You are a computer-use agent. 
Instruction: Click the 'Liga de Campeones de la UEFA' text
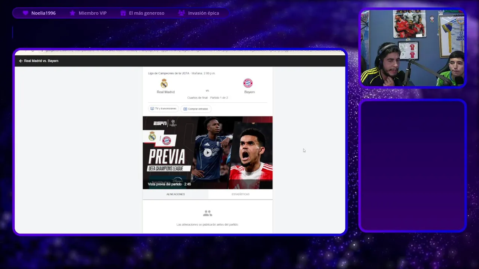[168, 73]
